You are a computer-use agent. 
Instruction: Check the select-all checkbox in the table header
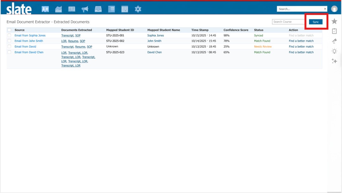pyautogui.click(x=9, y=30)
